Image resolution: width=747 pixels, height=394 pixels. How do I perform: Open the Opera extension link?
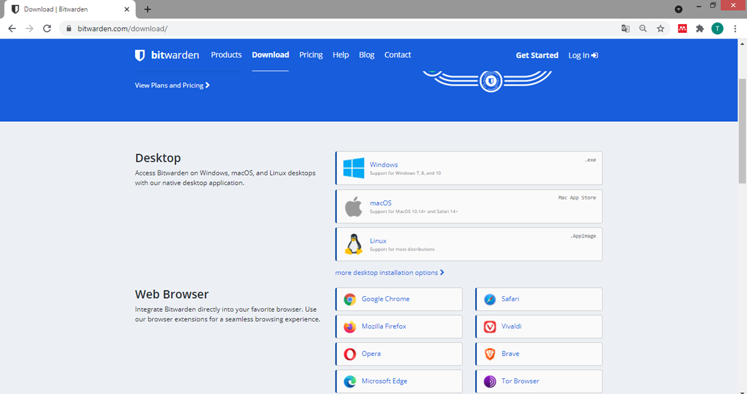point(399,354)
